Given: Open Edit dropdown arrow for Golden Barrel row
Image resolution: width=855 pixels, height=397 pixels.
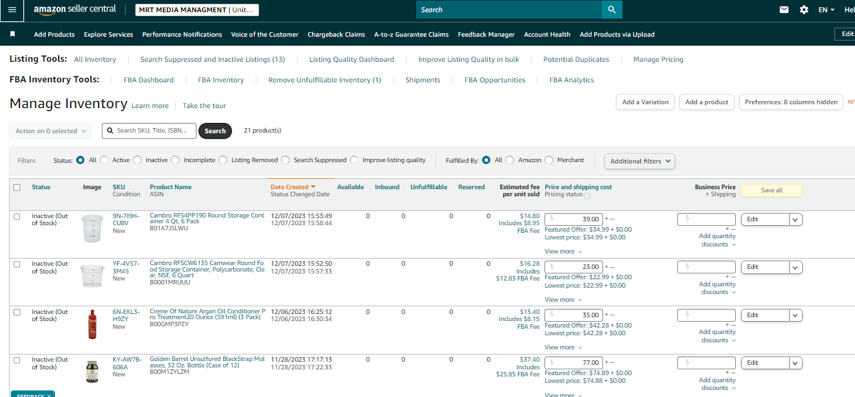Looking at the screenshot, I should coord(796,363).
